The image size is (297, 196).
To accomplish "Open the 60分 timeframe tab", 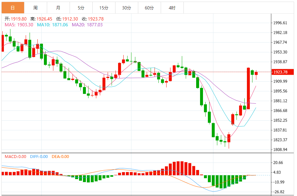I will 149,8.
